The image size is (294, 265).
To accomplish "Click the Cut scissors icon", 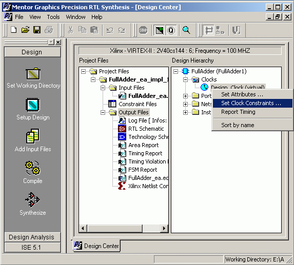I will point(70,30).
